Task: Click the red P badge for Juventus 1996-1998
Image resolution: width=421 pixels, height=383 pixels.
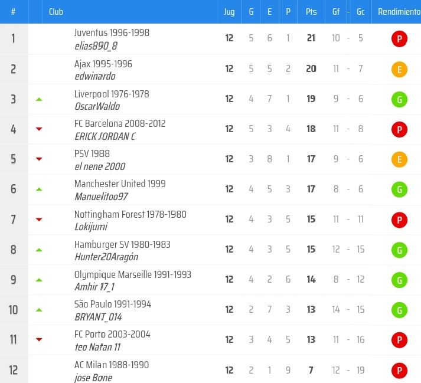Action: tap(400, 40)
